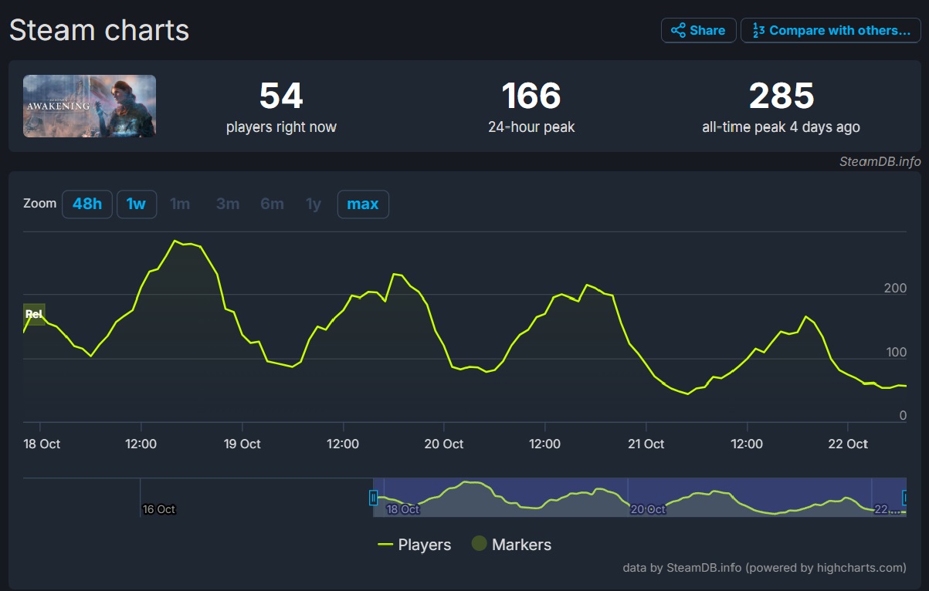The image size is (929, 591).
Task: Click the highlighted navigator range area
Action: click(x=639, y=498)
